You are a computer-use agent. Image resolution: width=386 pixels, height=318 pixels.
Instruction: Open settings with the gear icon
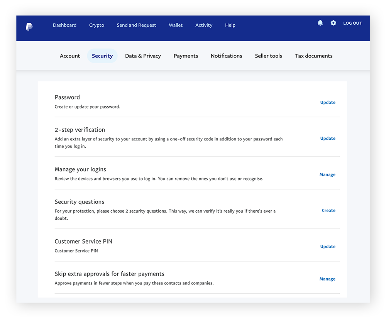point(333,23)
